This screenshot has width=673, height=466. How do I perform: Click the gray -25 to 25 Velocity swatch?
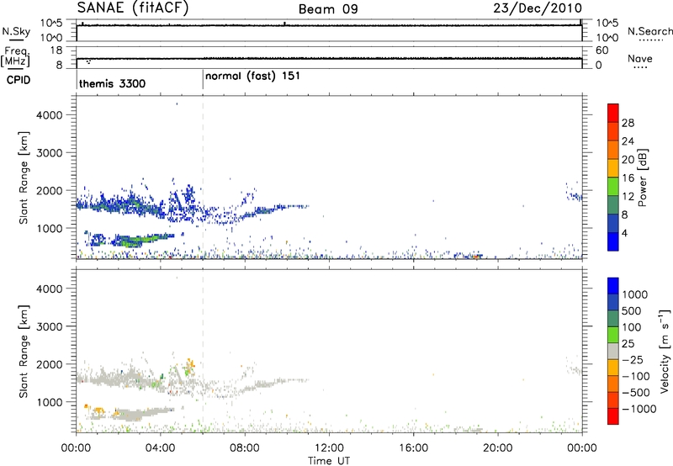pos(613,352)
